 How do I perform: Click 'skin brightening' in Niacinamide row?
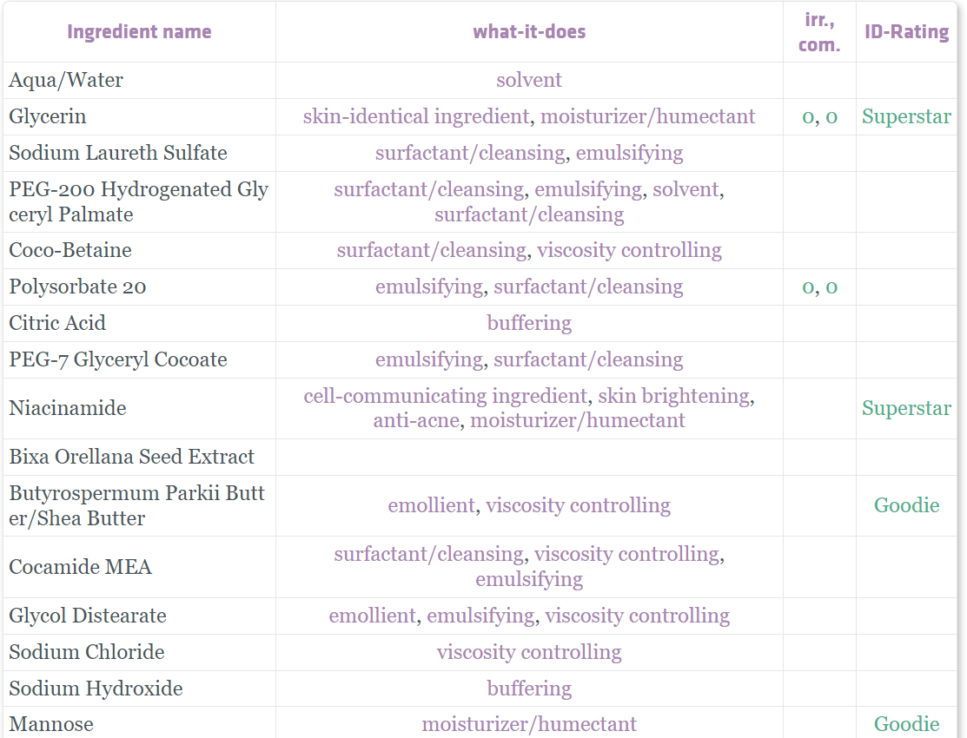tap(673, 396)
